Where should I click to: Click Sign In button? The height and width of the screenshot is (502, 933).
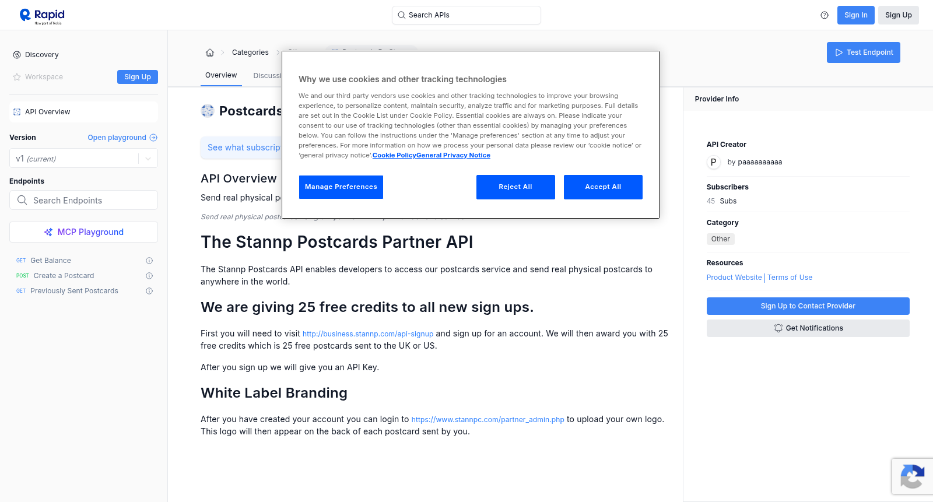click(855, 15)
